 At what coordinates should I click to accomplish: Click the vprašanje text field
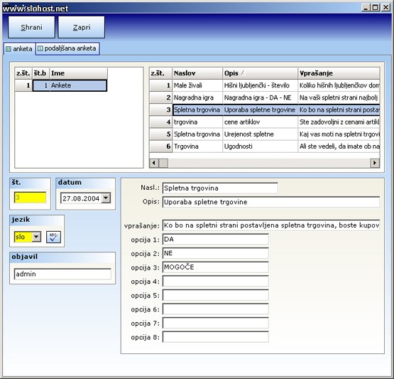click(x=271, y=225)
